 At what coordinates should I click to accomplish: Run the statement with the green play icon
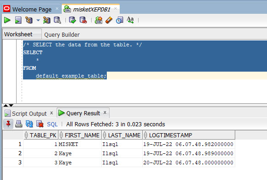(x=7, y=20)
